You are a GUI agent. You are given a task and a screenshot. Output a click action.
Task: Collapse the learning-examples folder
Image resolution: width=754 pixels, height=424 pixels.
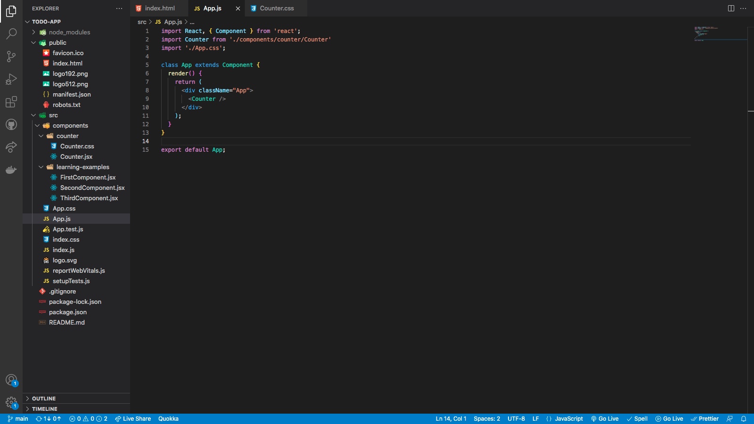tap(76, 167)
